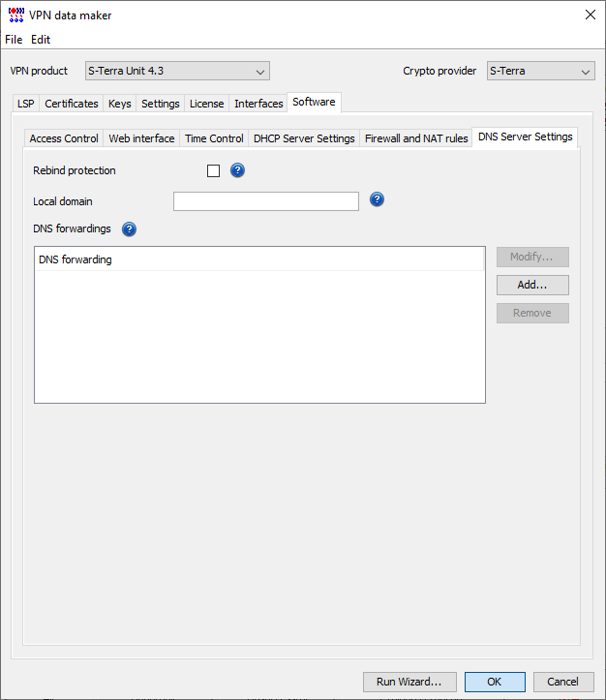
Task: Click the DNS forwarding list header
Action: pyautogui.click(x=258, y=259)
